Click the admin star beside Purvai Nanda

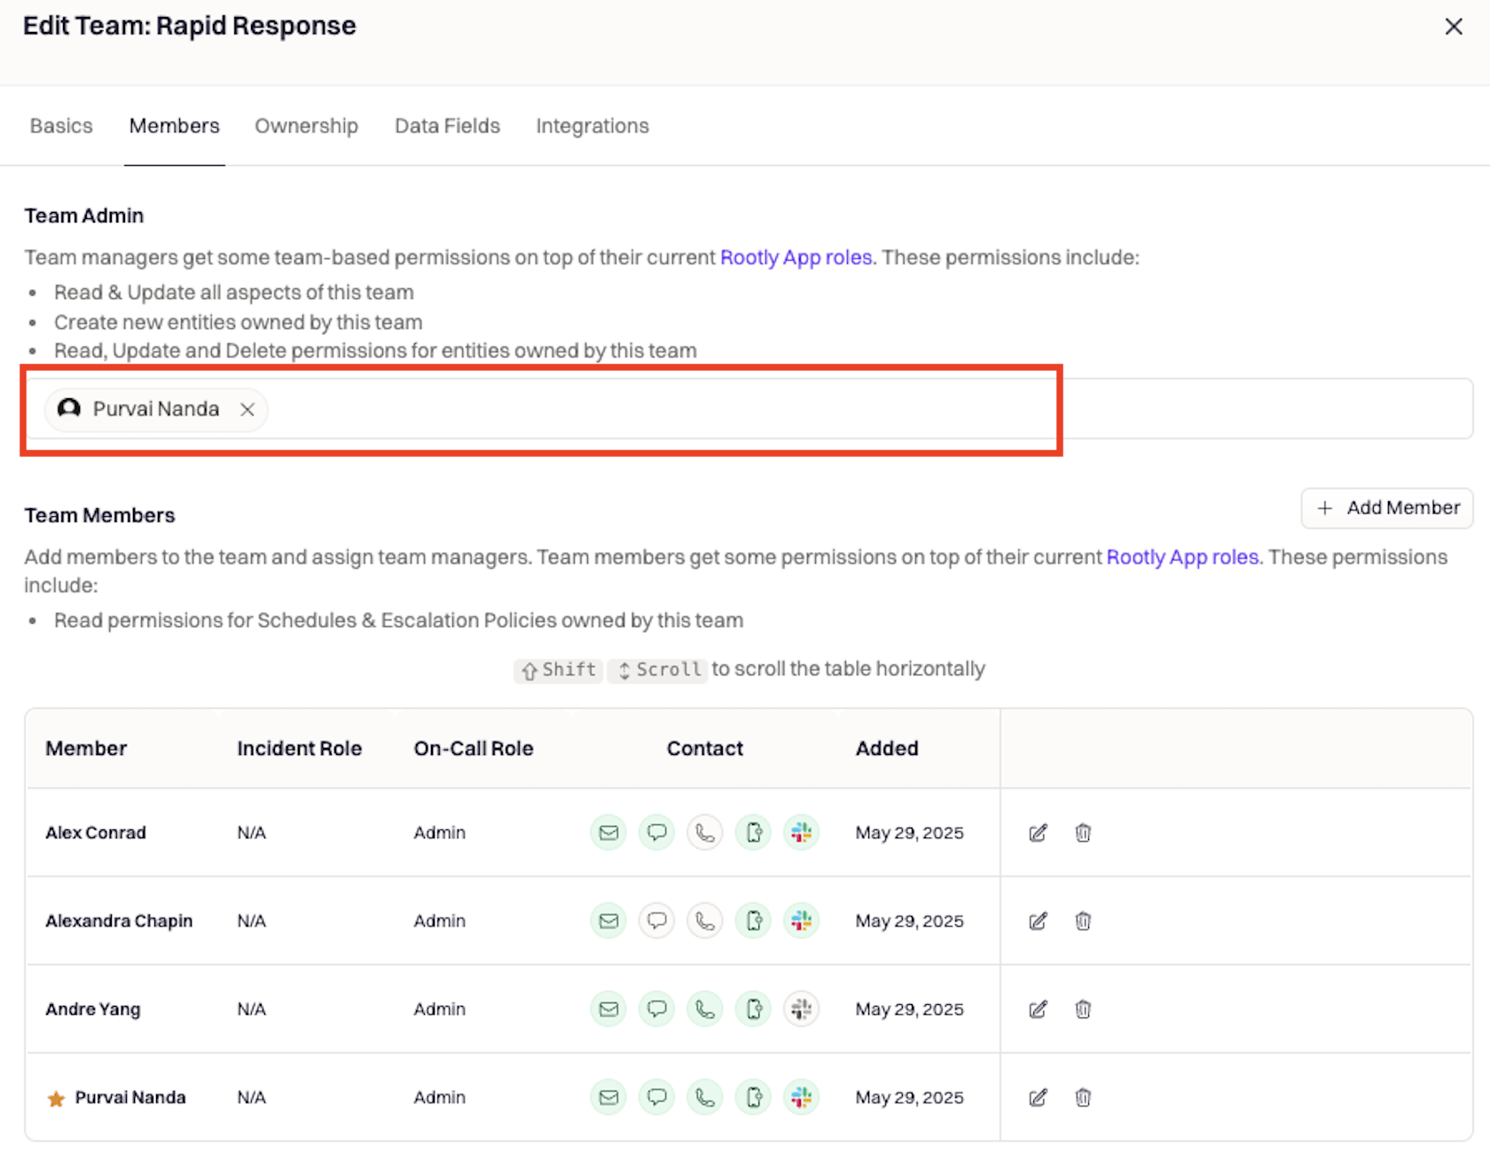coord(56,1099)
